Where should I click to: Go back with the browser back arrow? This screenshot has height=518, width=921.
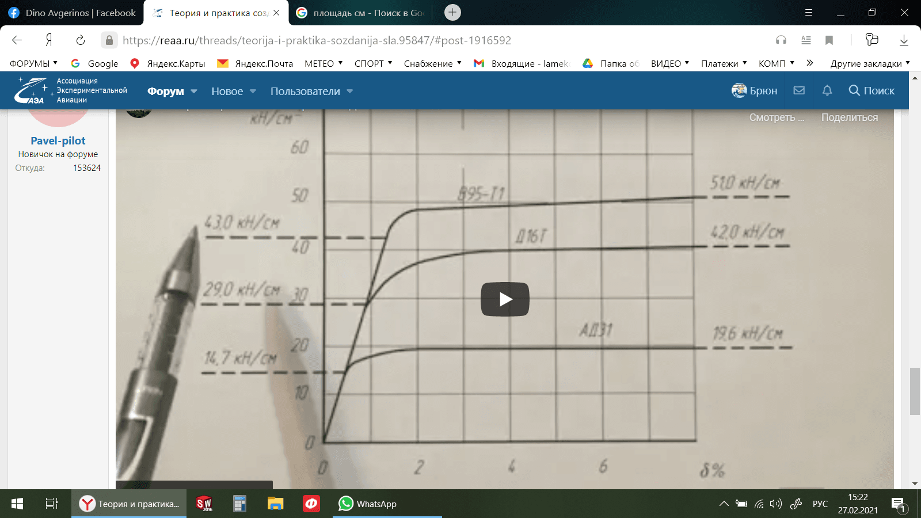(17, 40)
